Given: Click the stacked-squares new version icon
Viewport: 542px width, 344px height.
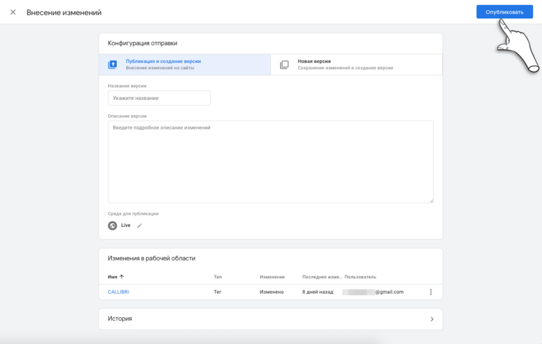Looking at the screenshot, I should 284,65.
